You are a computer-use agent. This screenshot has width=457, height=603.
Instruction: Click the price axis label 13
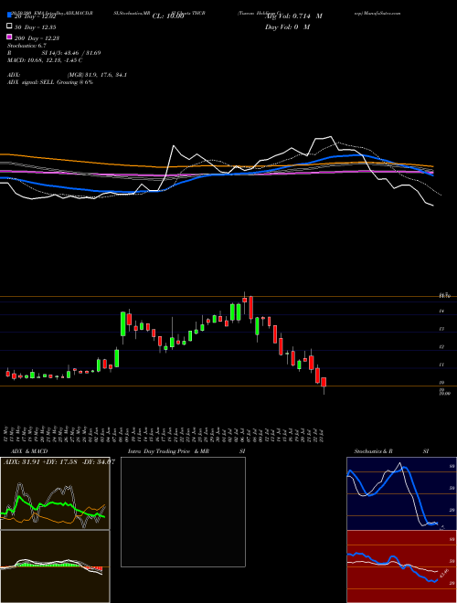(442, 329)
